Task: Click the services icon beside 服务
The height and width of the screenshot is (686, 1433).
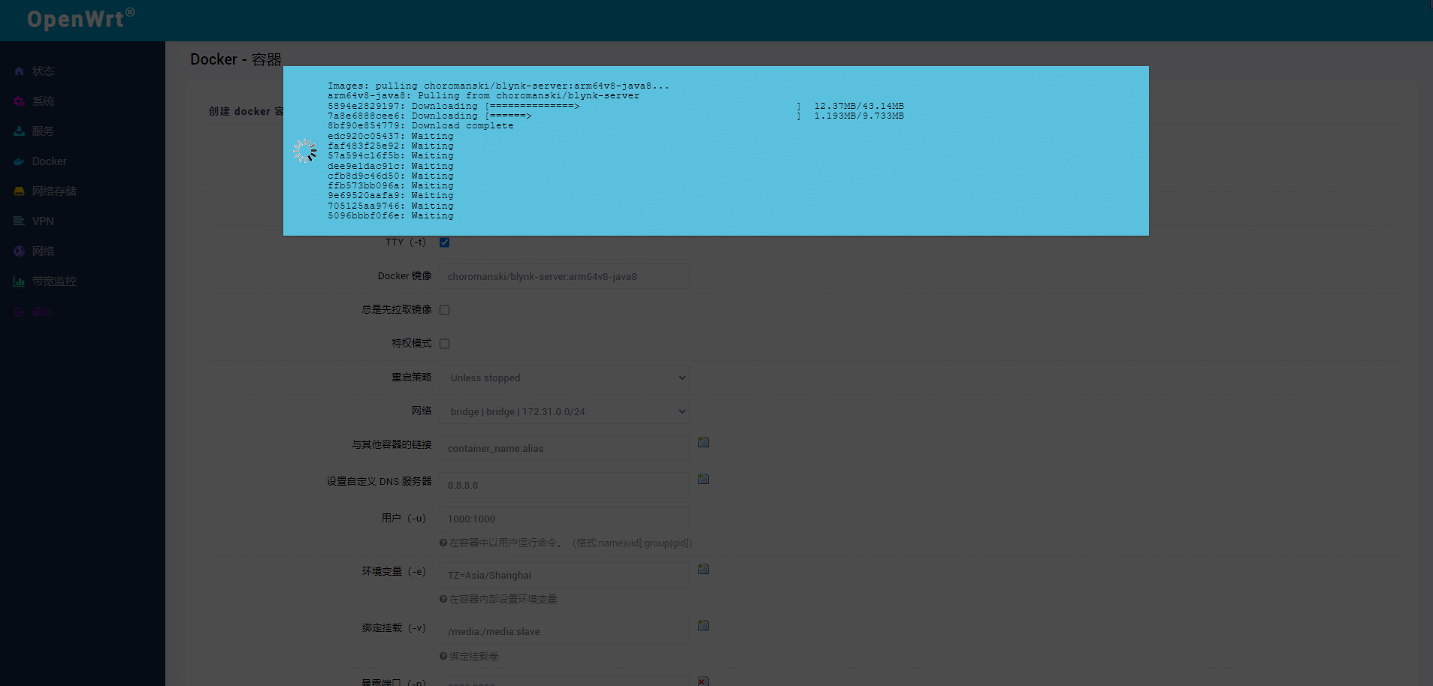Action: pos(19,131)
